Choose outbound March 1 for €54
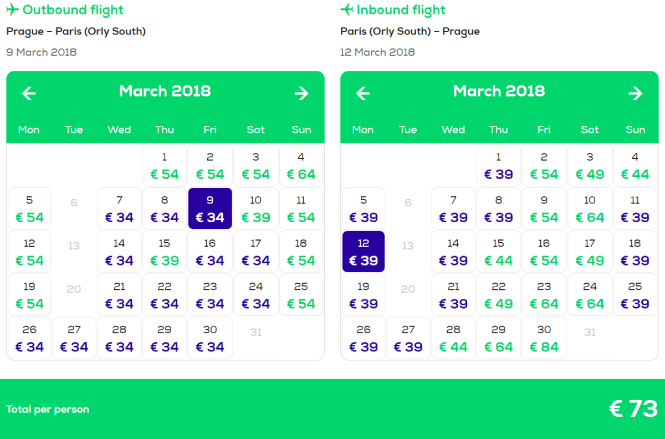The width and height of the screenshot is (665, 439). click(165, 165)
